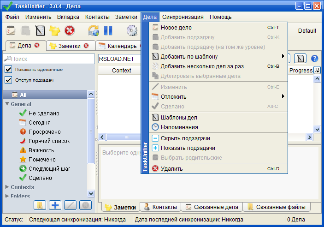Image resolution: width=324 pixels, height=227 pixels.
Task: Click the blue help question mark icon
Action: [314, 59]
